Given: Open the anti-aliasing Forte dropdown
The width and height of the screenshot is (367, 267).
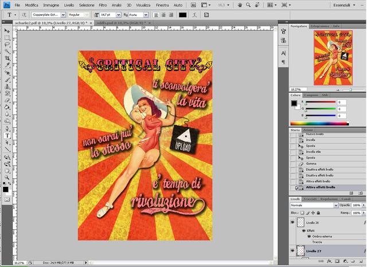Looking at the screenshot, I should coord(146,15).
